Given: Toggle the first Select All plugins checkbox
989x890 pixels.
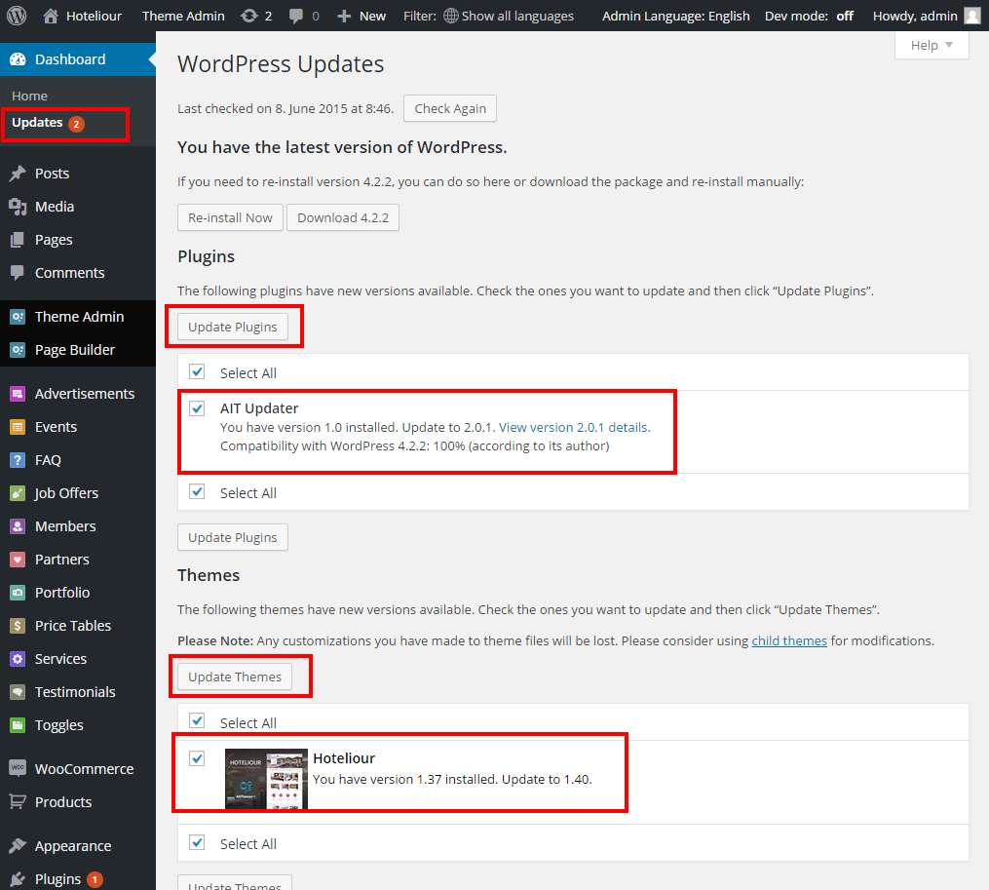Looking at the screenshot, I should tap(198, 372).
